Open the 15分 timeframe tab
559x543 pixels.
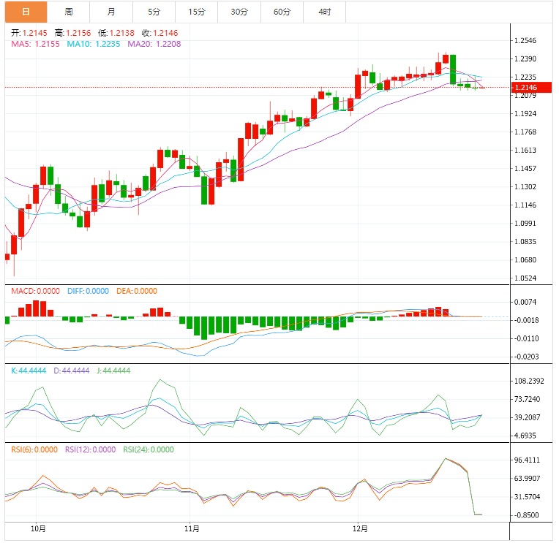pyautogui.click(x=196, y=12)
